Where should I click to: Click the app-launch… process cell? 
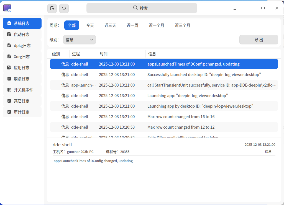pyautogui.click(x=83, y=85)
